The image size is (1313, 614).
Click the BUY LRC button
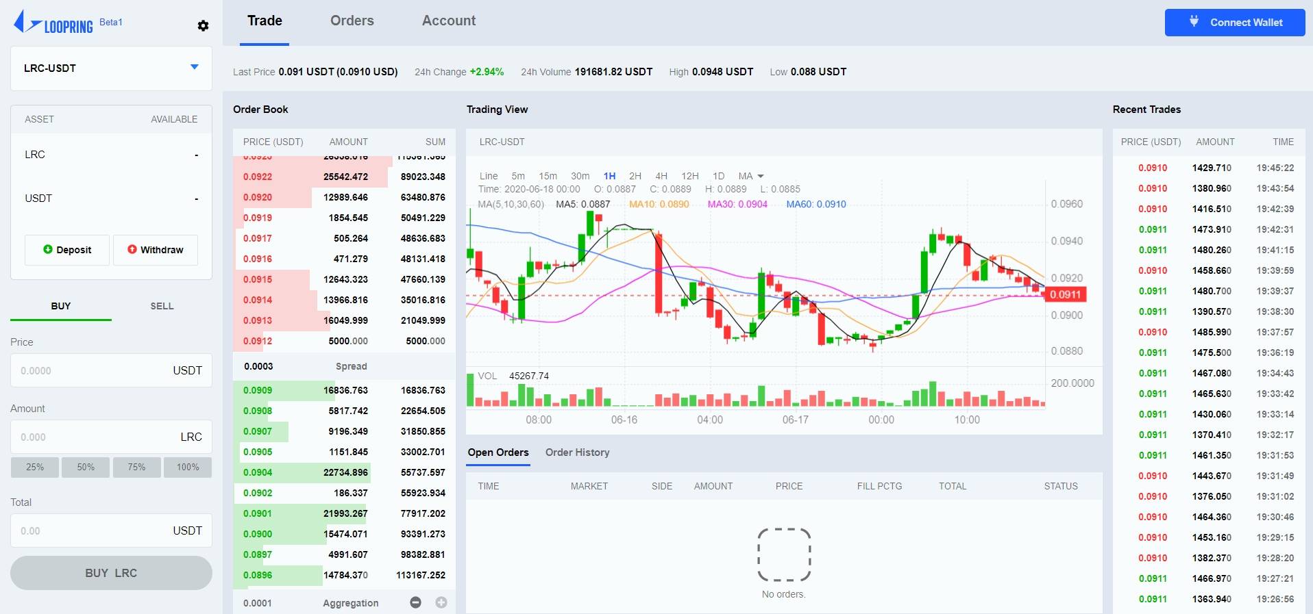(x=111, y=573)
